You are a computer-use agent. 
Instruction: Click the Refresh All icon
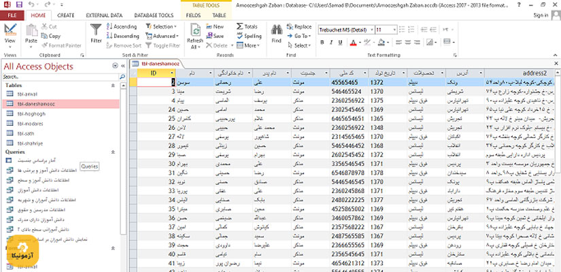click(x=195, y=31)
